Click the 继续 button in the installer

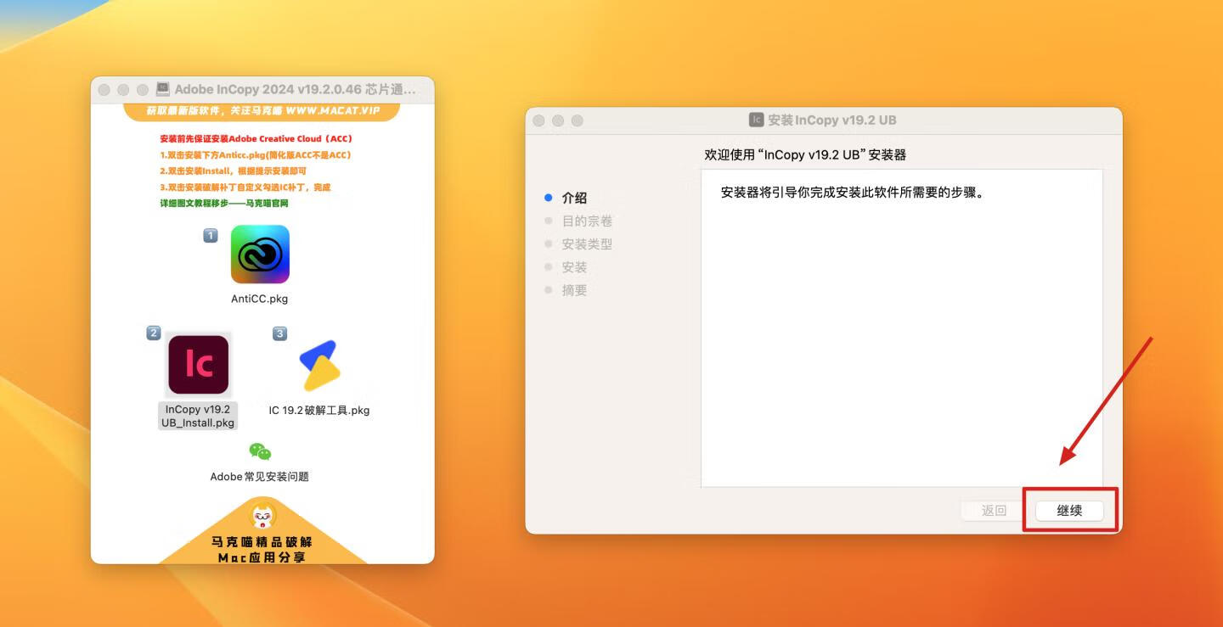pos(1069,511)
